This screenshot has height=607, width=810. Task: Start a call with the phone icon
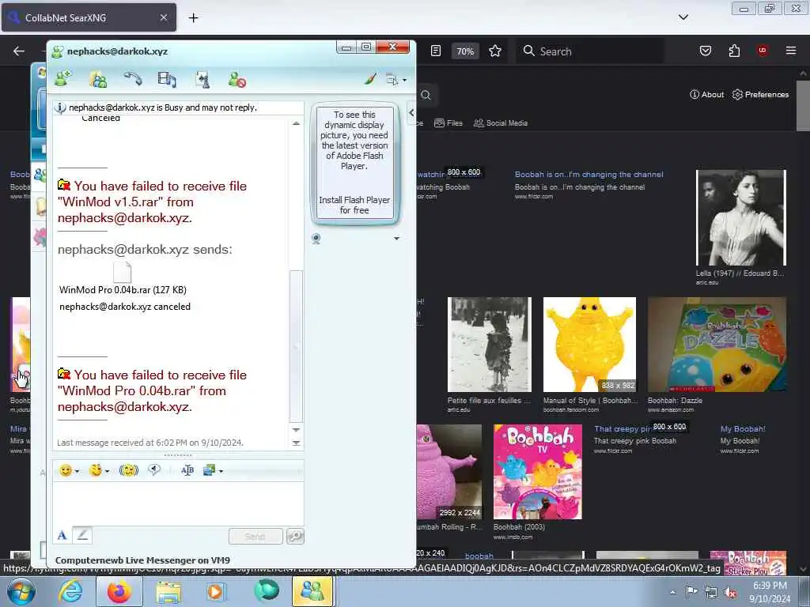[x=132, y=78]
